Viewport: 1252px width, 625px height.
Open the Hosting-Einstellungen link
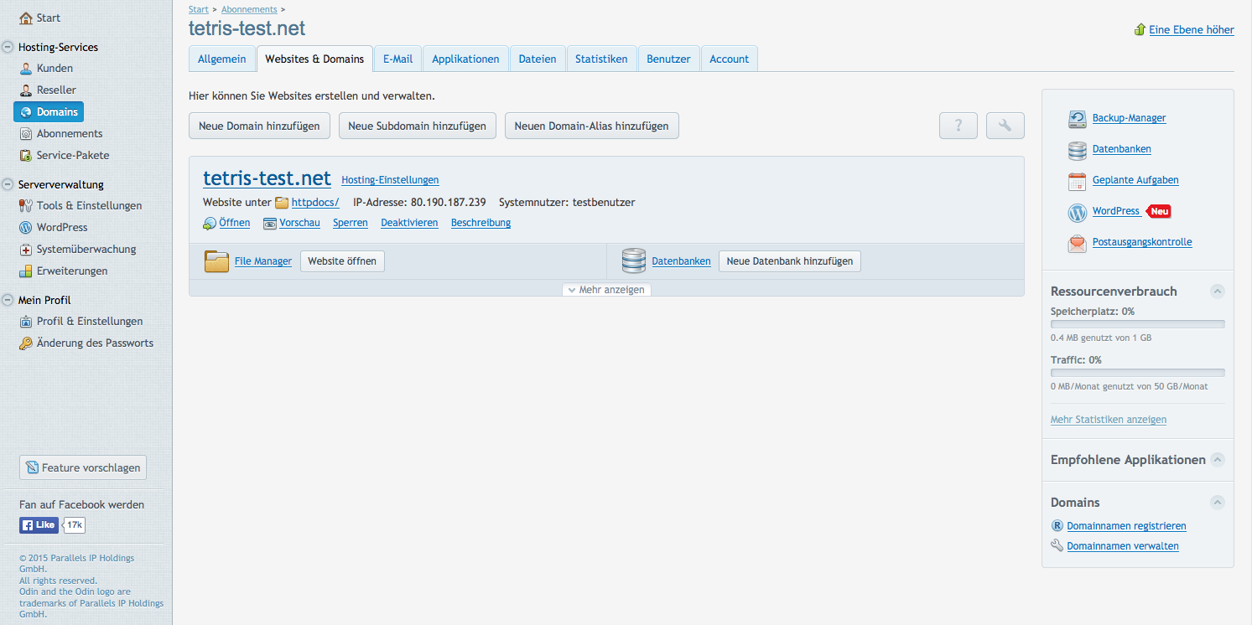click(x=390, y=180)
